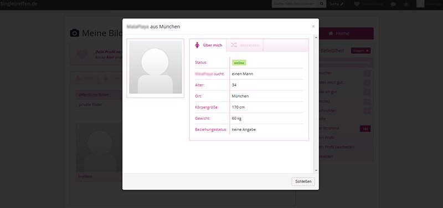Open the profile placeholder picture in dialog
This screenshot has width=443, height=208.
(156, 67)
